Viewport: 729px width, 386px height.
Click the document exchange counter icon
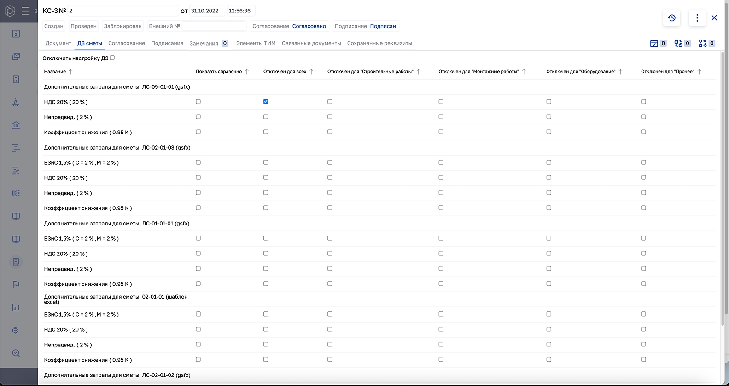pyautogui.click(x=678, y=43)
